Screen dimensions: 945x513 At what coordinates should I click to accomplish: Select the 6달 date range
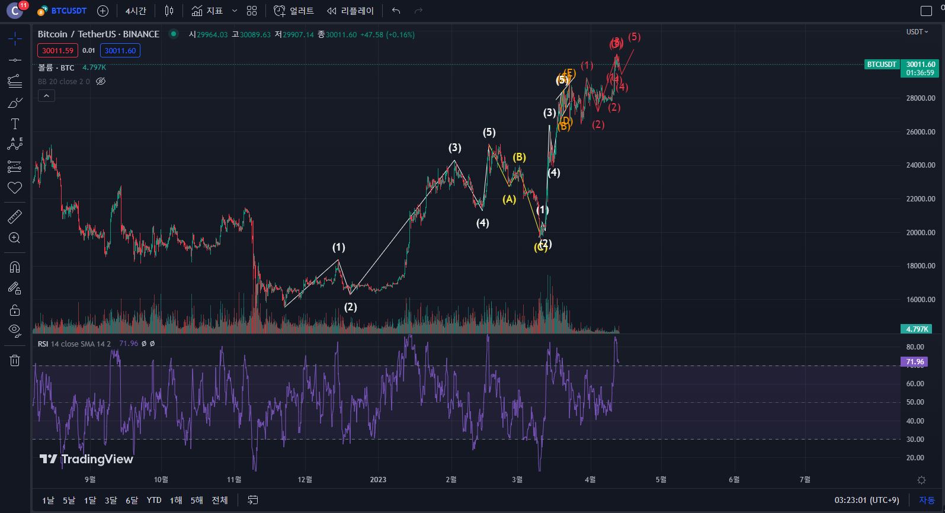tap(132, 501)
